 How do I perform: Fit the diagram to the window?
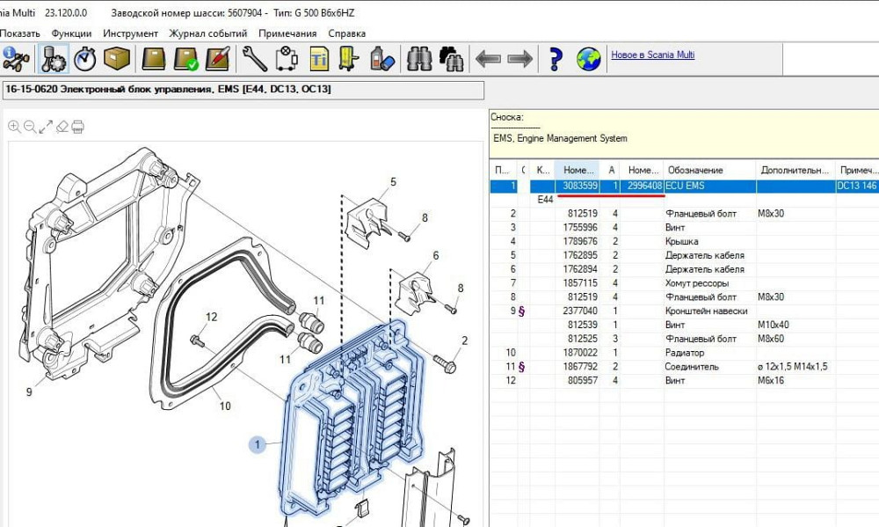coord(47,124)
